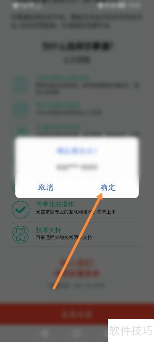Click the 软件技巧 watermark label
This screenshot has height=342, width=154.
coord(131,331)
